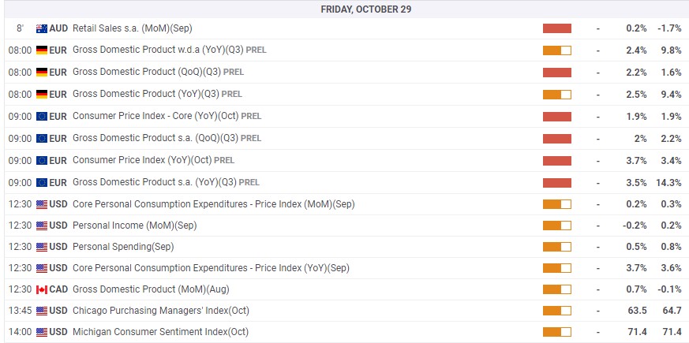Click the Friday, October 29 date header
Image resolution: width=689 pixels, height=343 pixels.
(366, 9)
